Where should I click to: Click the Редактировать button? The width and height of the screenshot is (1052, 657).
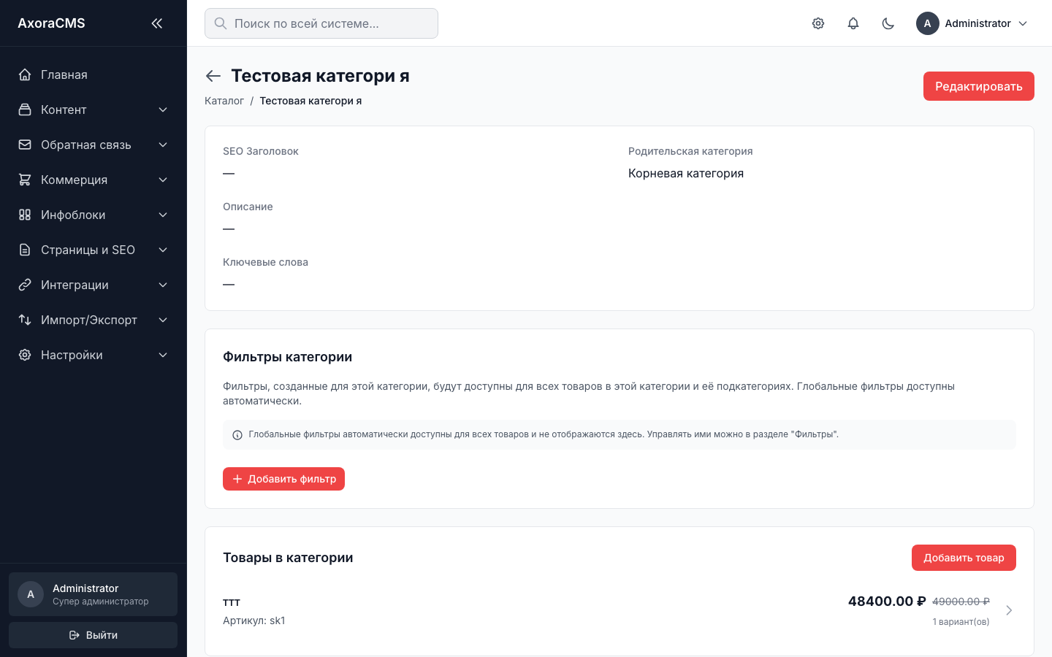(979, 86)
